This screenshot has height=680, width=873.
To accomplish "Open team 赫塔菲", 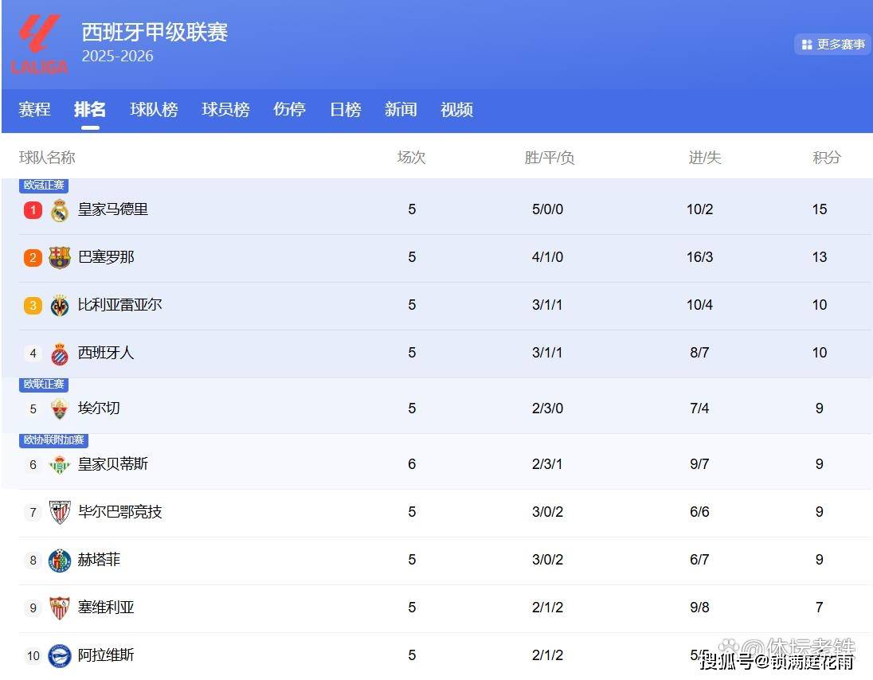I will click(x=99, y=560).
